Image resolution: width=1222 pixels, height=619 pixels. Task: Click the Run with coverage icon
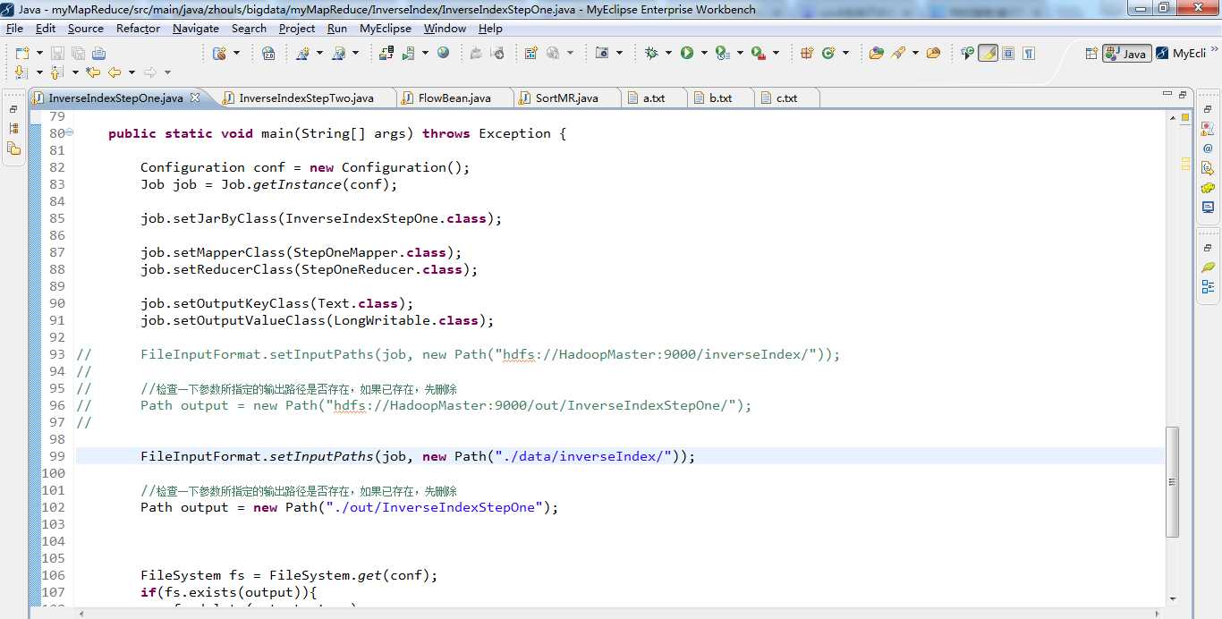click(723, 54)
